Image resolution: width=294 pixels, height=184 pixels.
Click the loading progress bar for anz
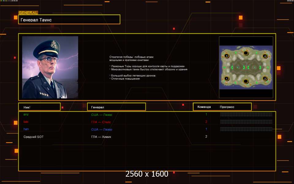[x=246, y=114]
